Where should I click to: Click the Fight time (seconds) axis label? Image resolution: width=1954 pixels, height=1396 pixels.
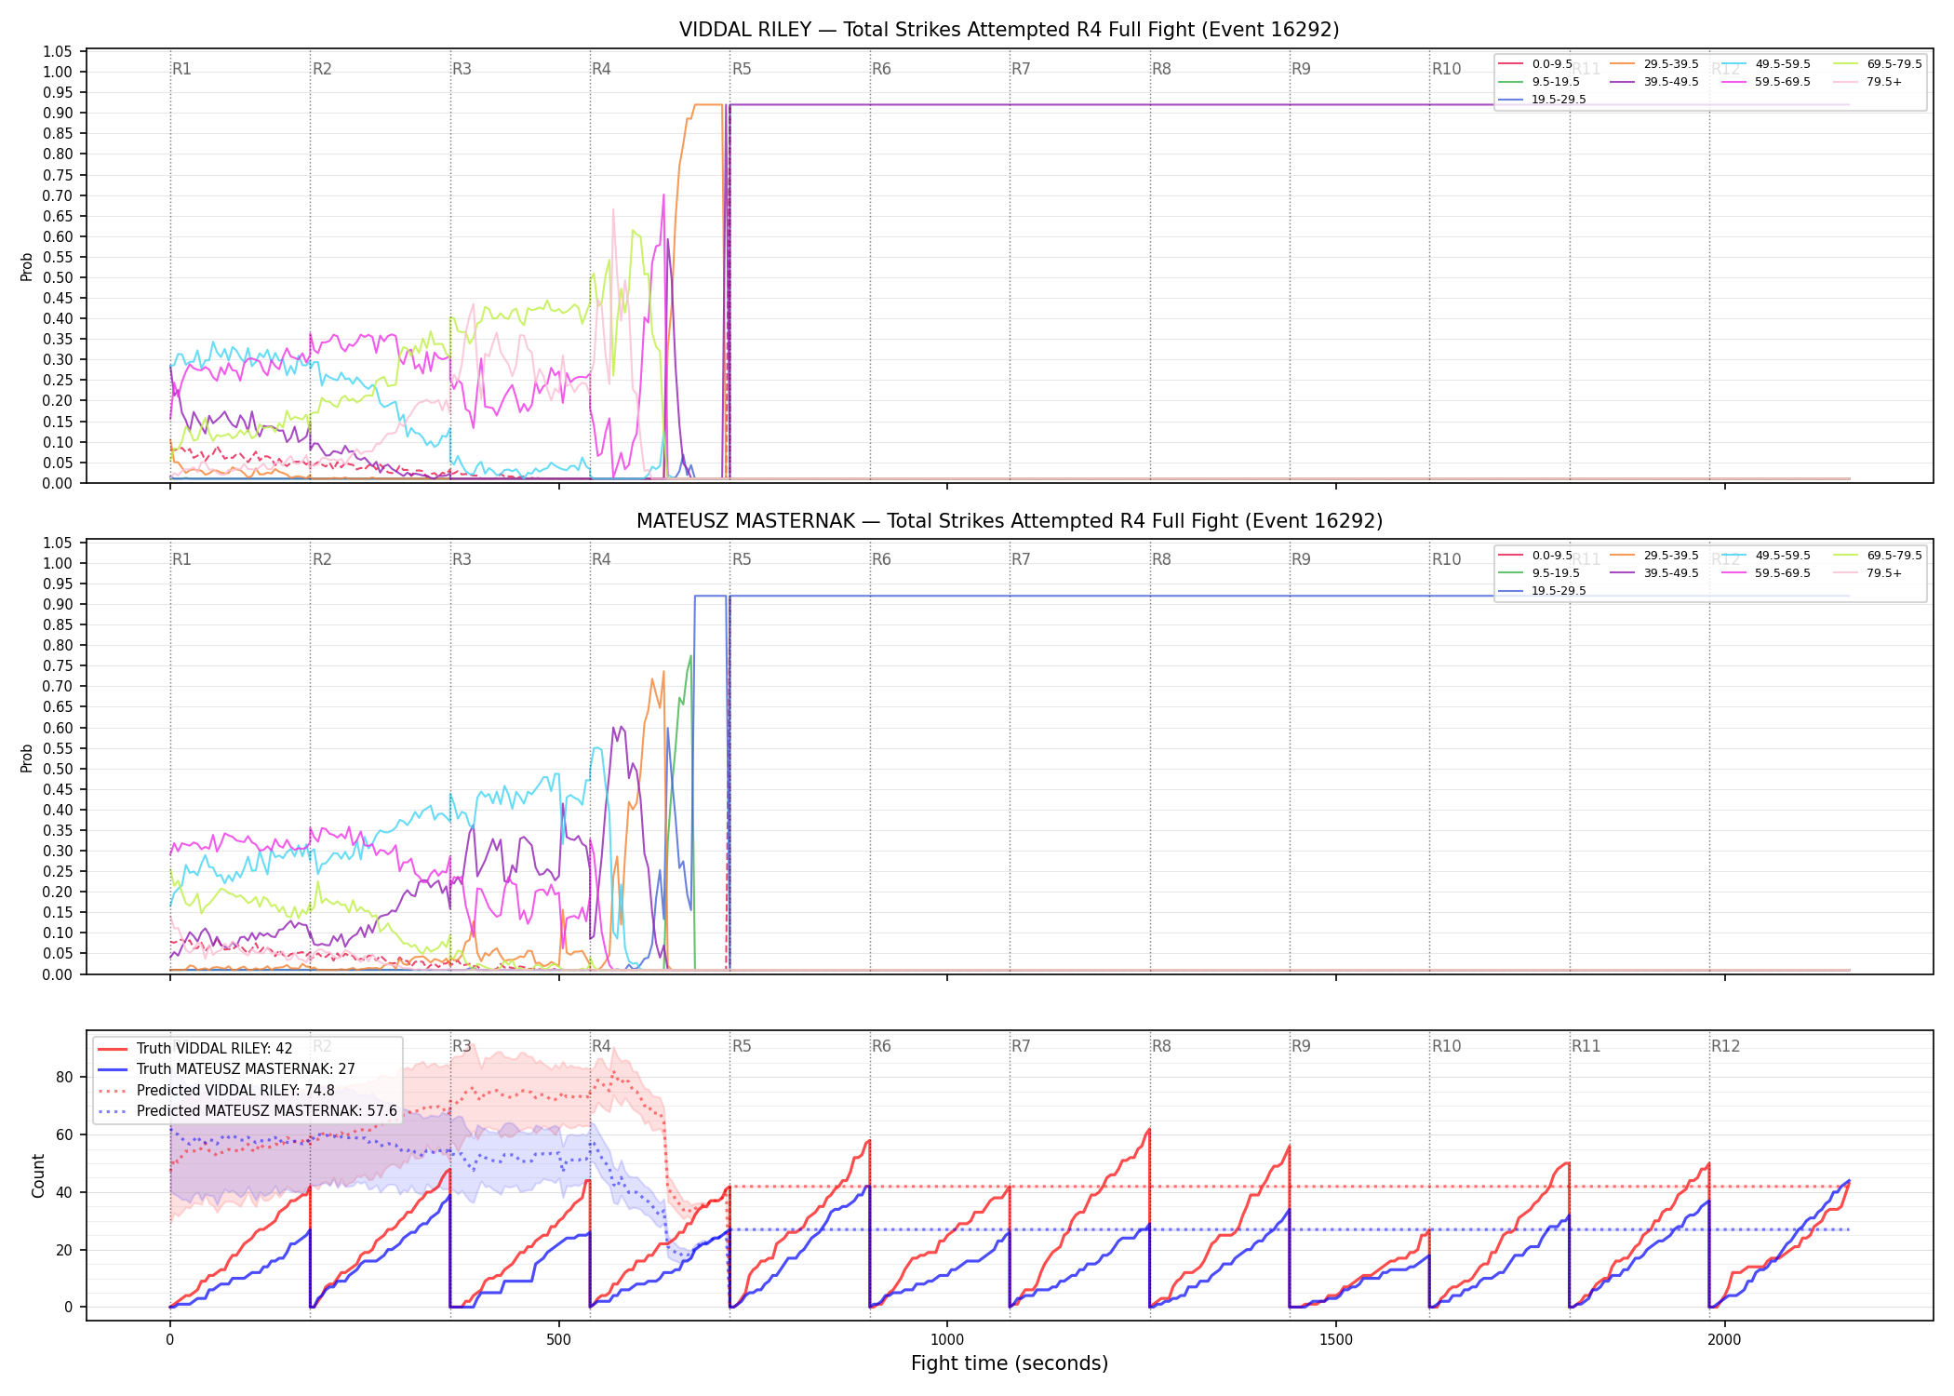(x=1010, y=1363)
